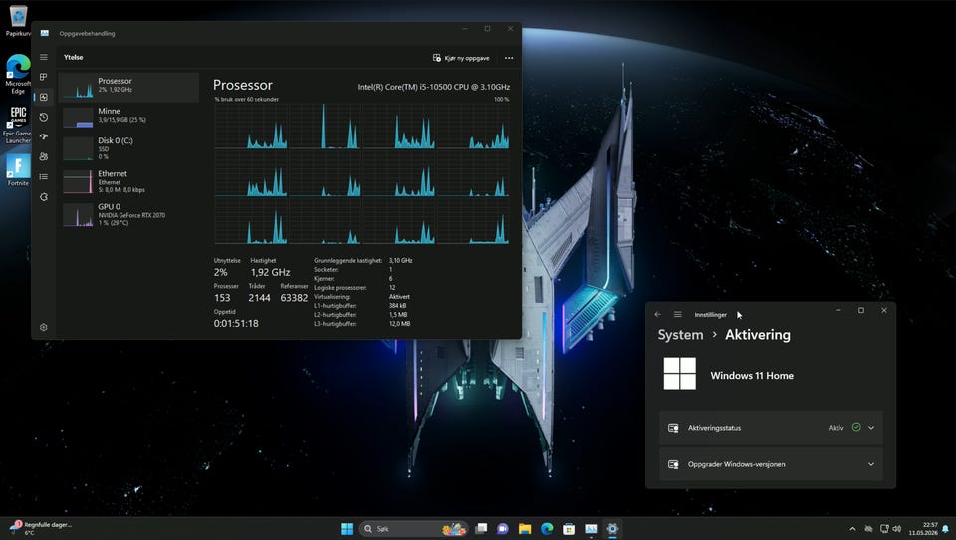Maximize the Innstillinger window
The image size is (956, 540).
[860, 310]
